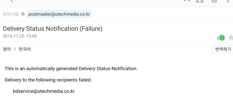
Task: Tap the reply arrows icon in toolbar
Action: coord(187,1)
